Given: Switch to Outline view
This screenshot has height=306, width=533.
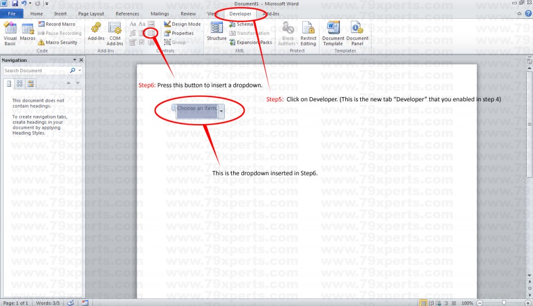Looking at the screenshot, I should coord(446,303).
